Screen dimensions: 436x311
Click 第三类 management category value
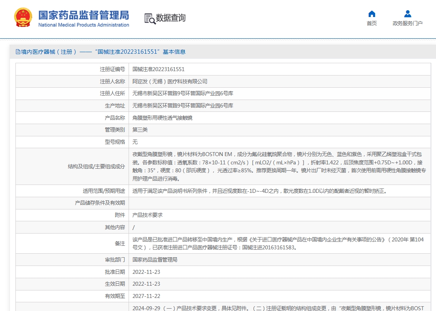click(140, 130)
